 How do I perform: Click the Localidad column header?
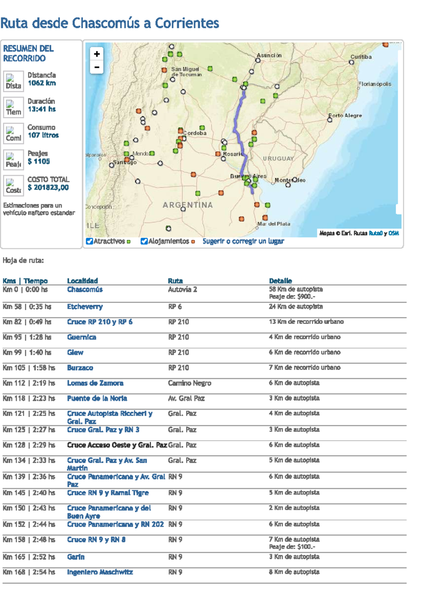point(82,281)
